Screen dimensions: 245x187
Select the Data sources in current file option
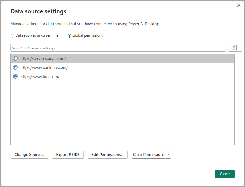(x=12, y=35)
